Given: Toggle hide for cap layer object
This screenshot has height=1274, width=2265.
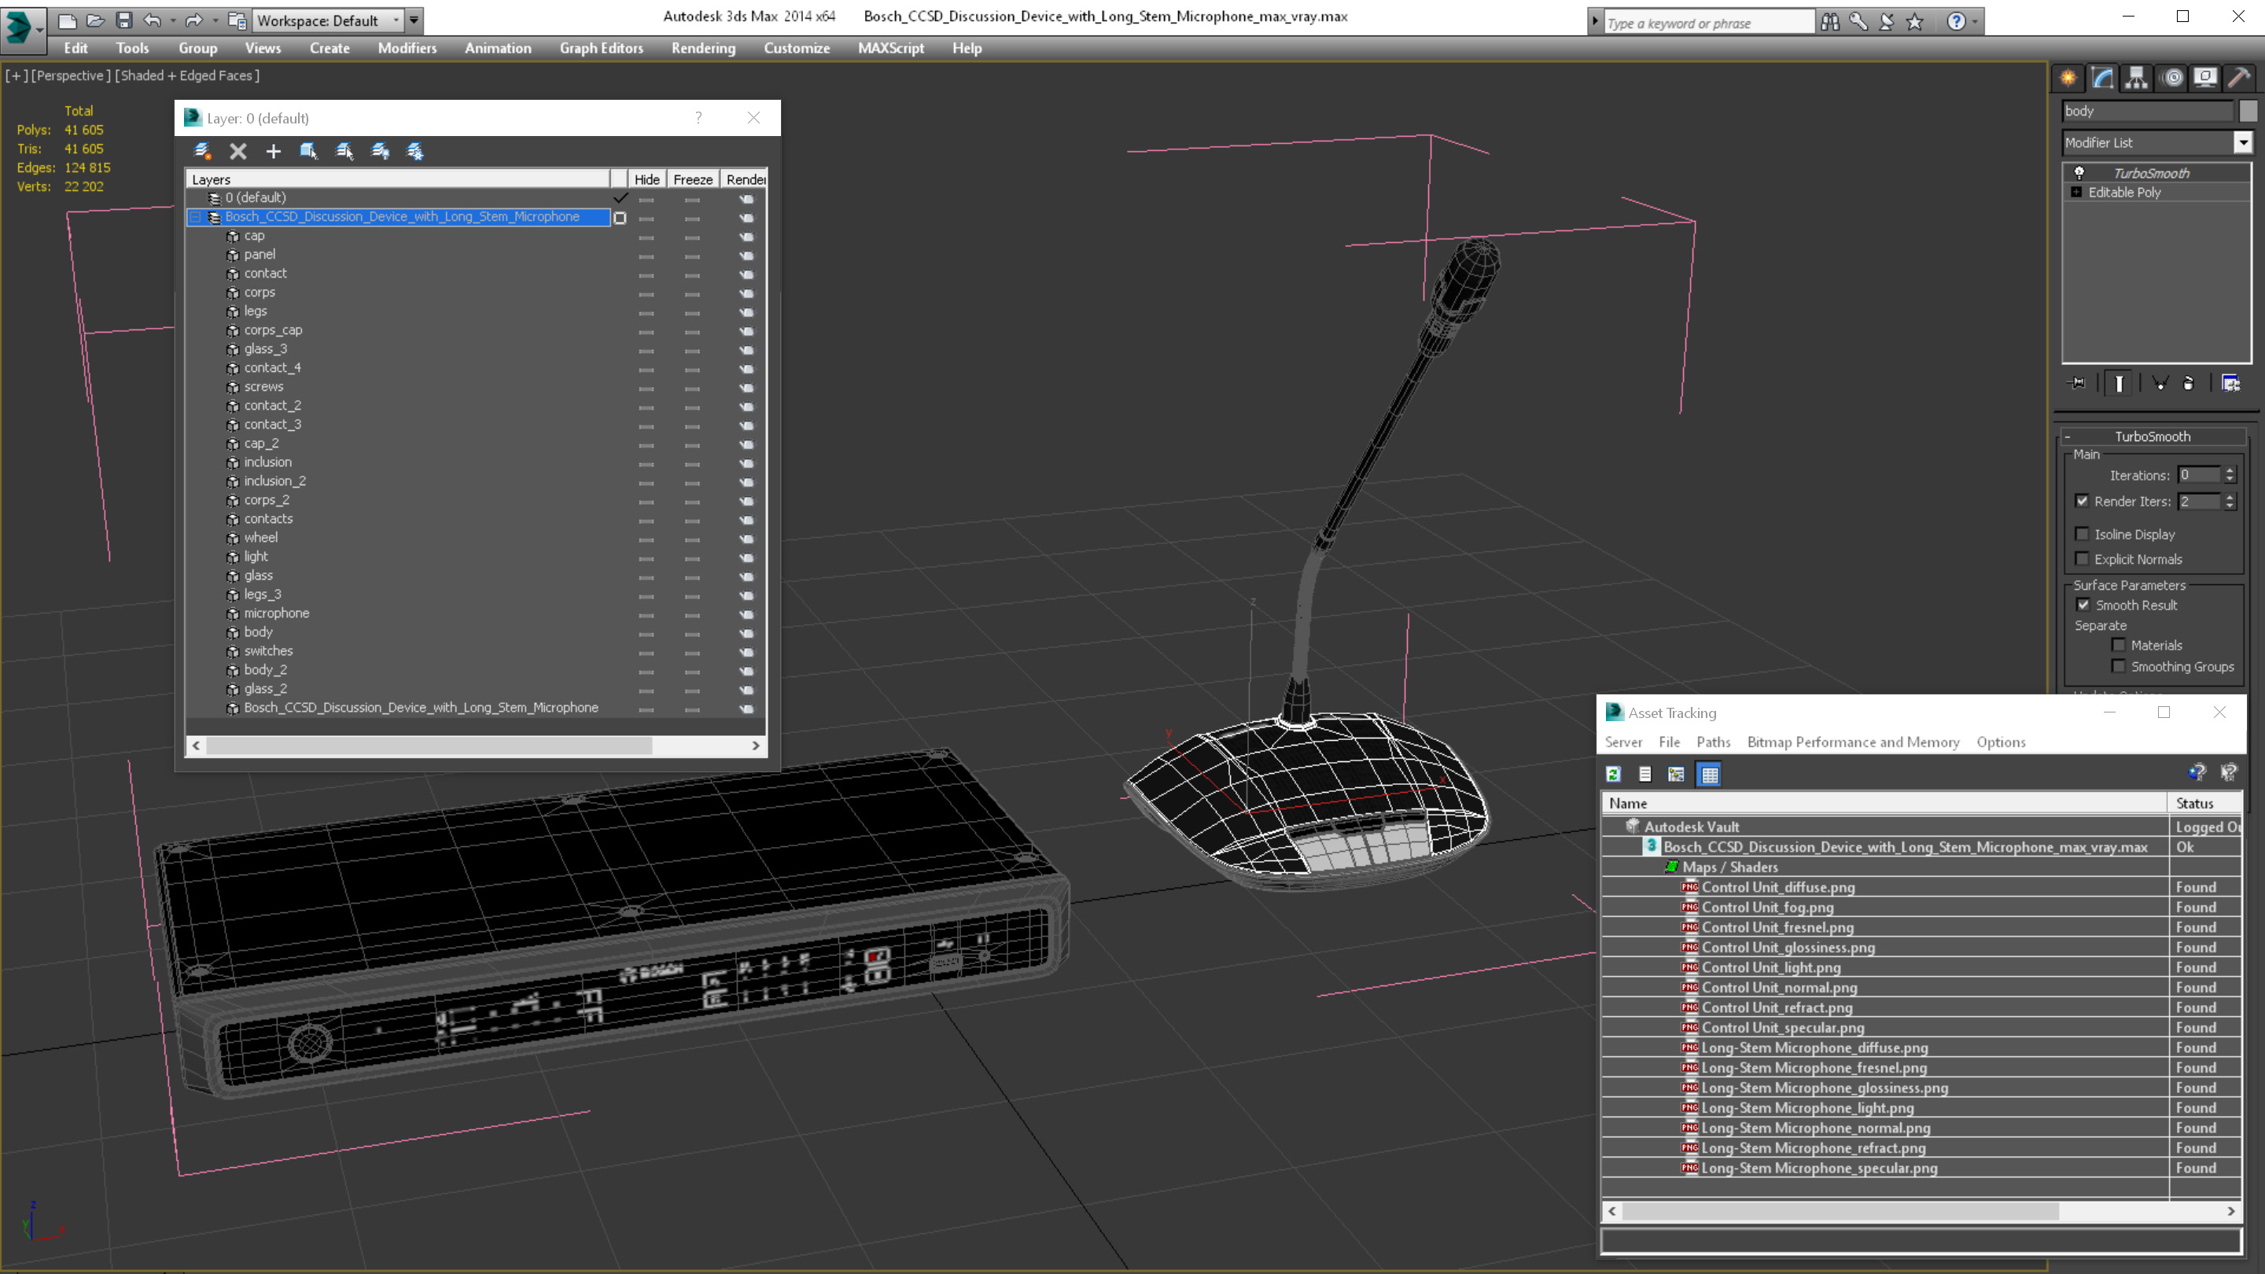Looking at the screenshot, I should (646, 237).
